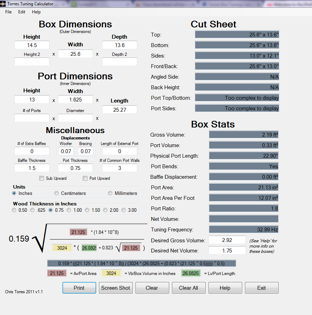Open the Help menu
The height and width of the screenshot is (315, 312).
(36, 12)
